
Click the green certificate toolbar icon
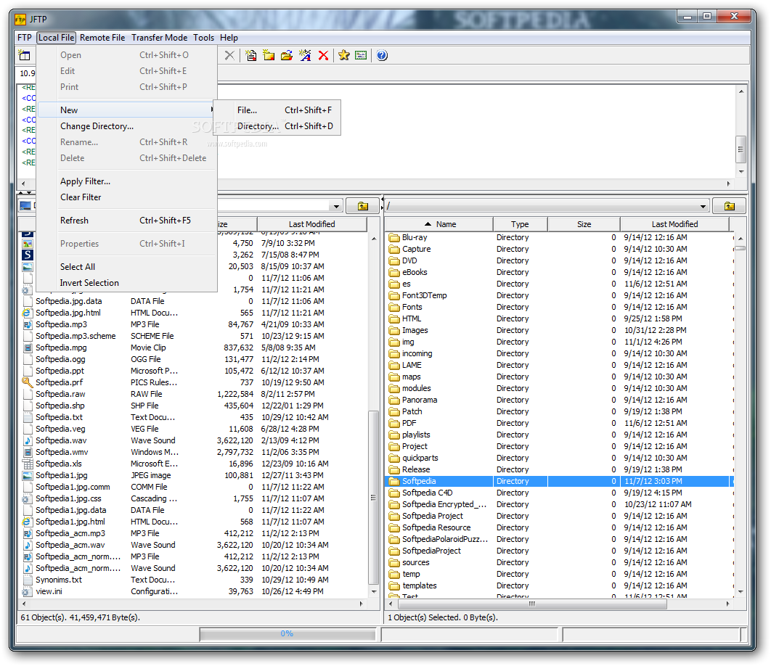coord(361,56)
